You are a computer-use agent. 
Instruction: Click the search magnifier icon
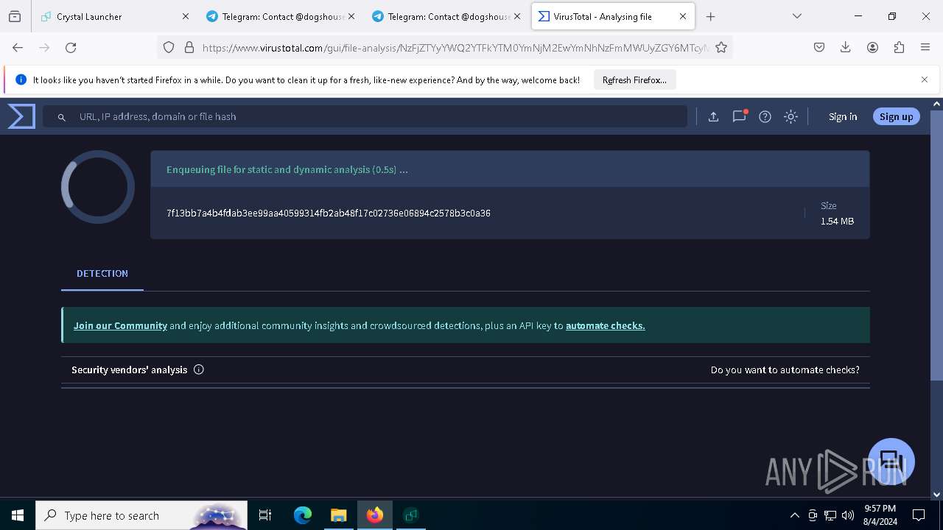click(62, 117)
